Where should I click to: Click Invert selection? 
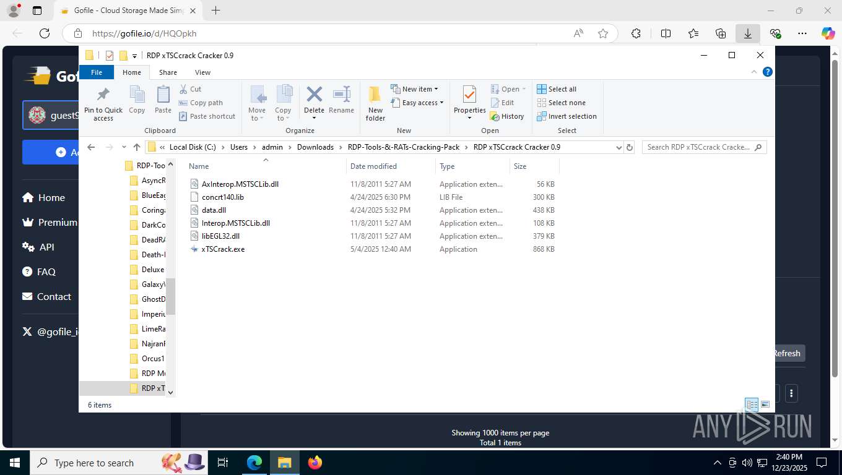[x=566, y=116]
